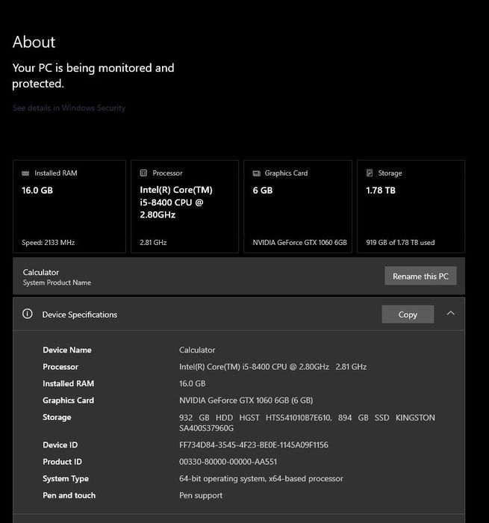This screenshot has height=523, width=489.
Task: Click the Graphics Card icon
Action: (256, 173)
